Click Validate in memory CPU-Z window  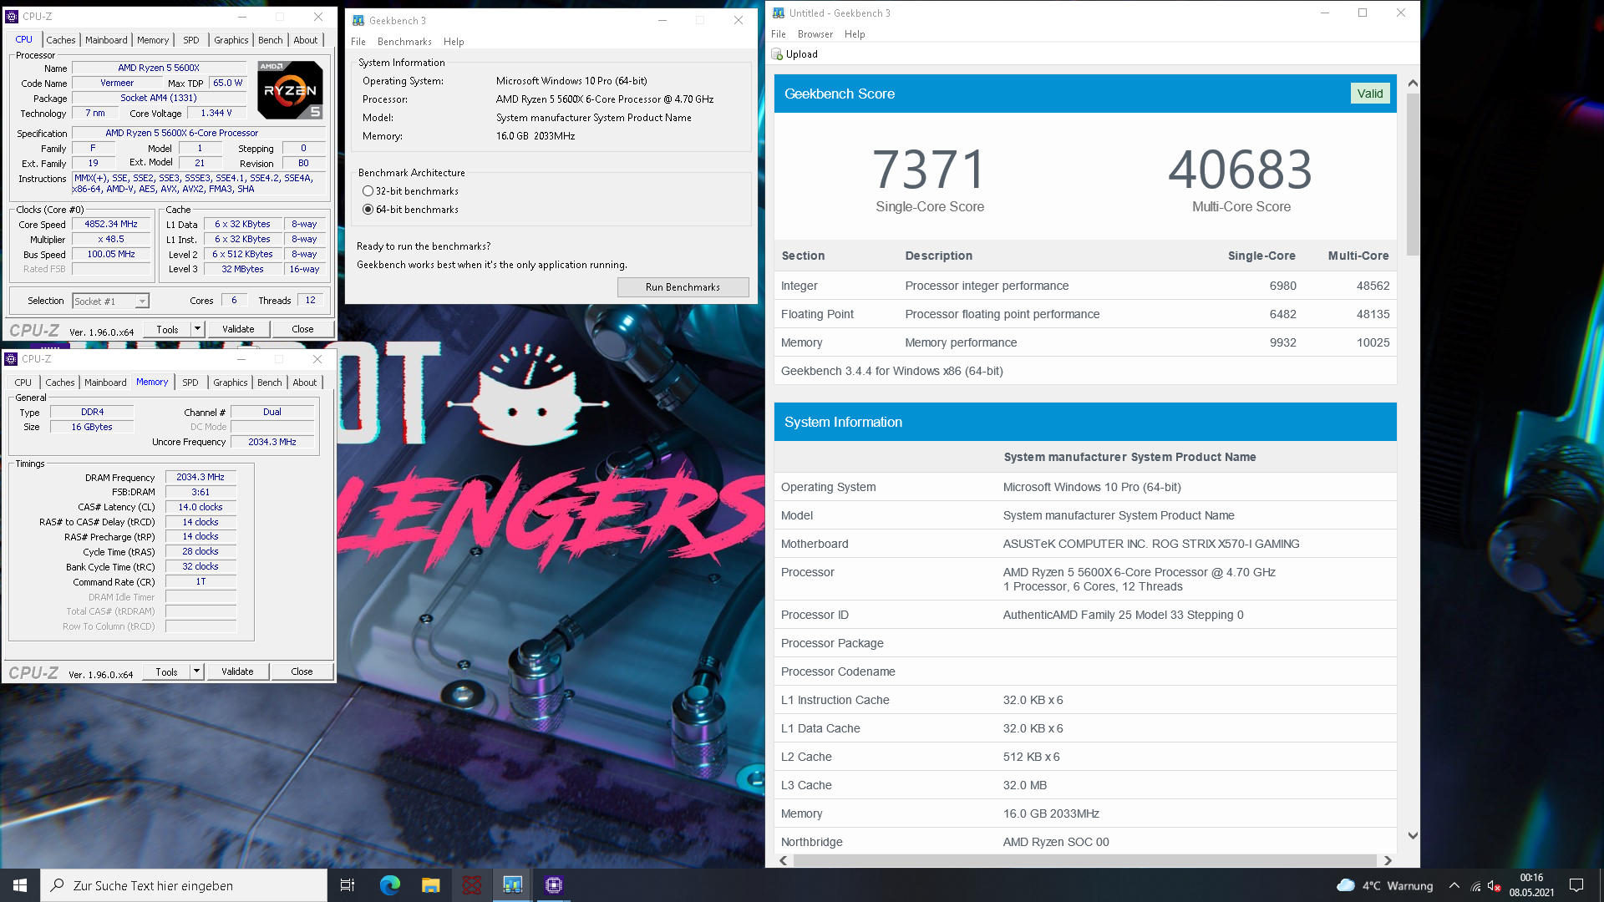[x=237, y=671]
